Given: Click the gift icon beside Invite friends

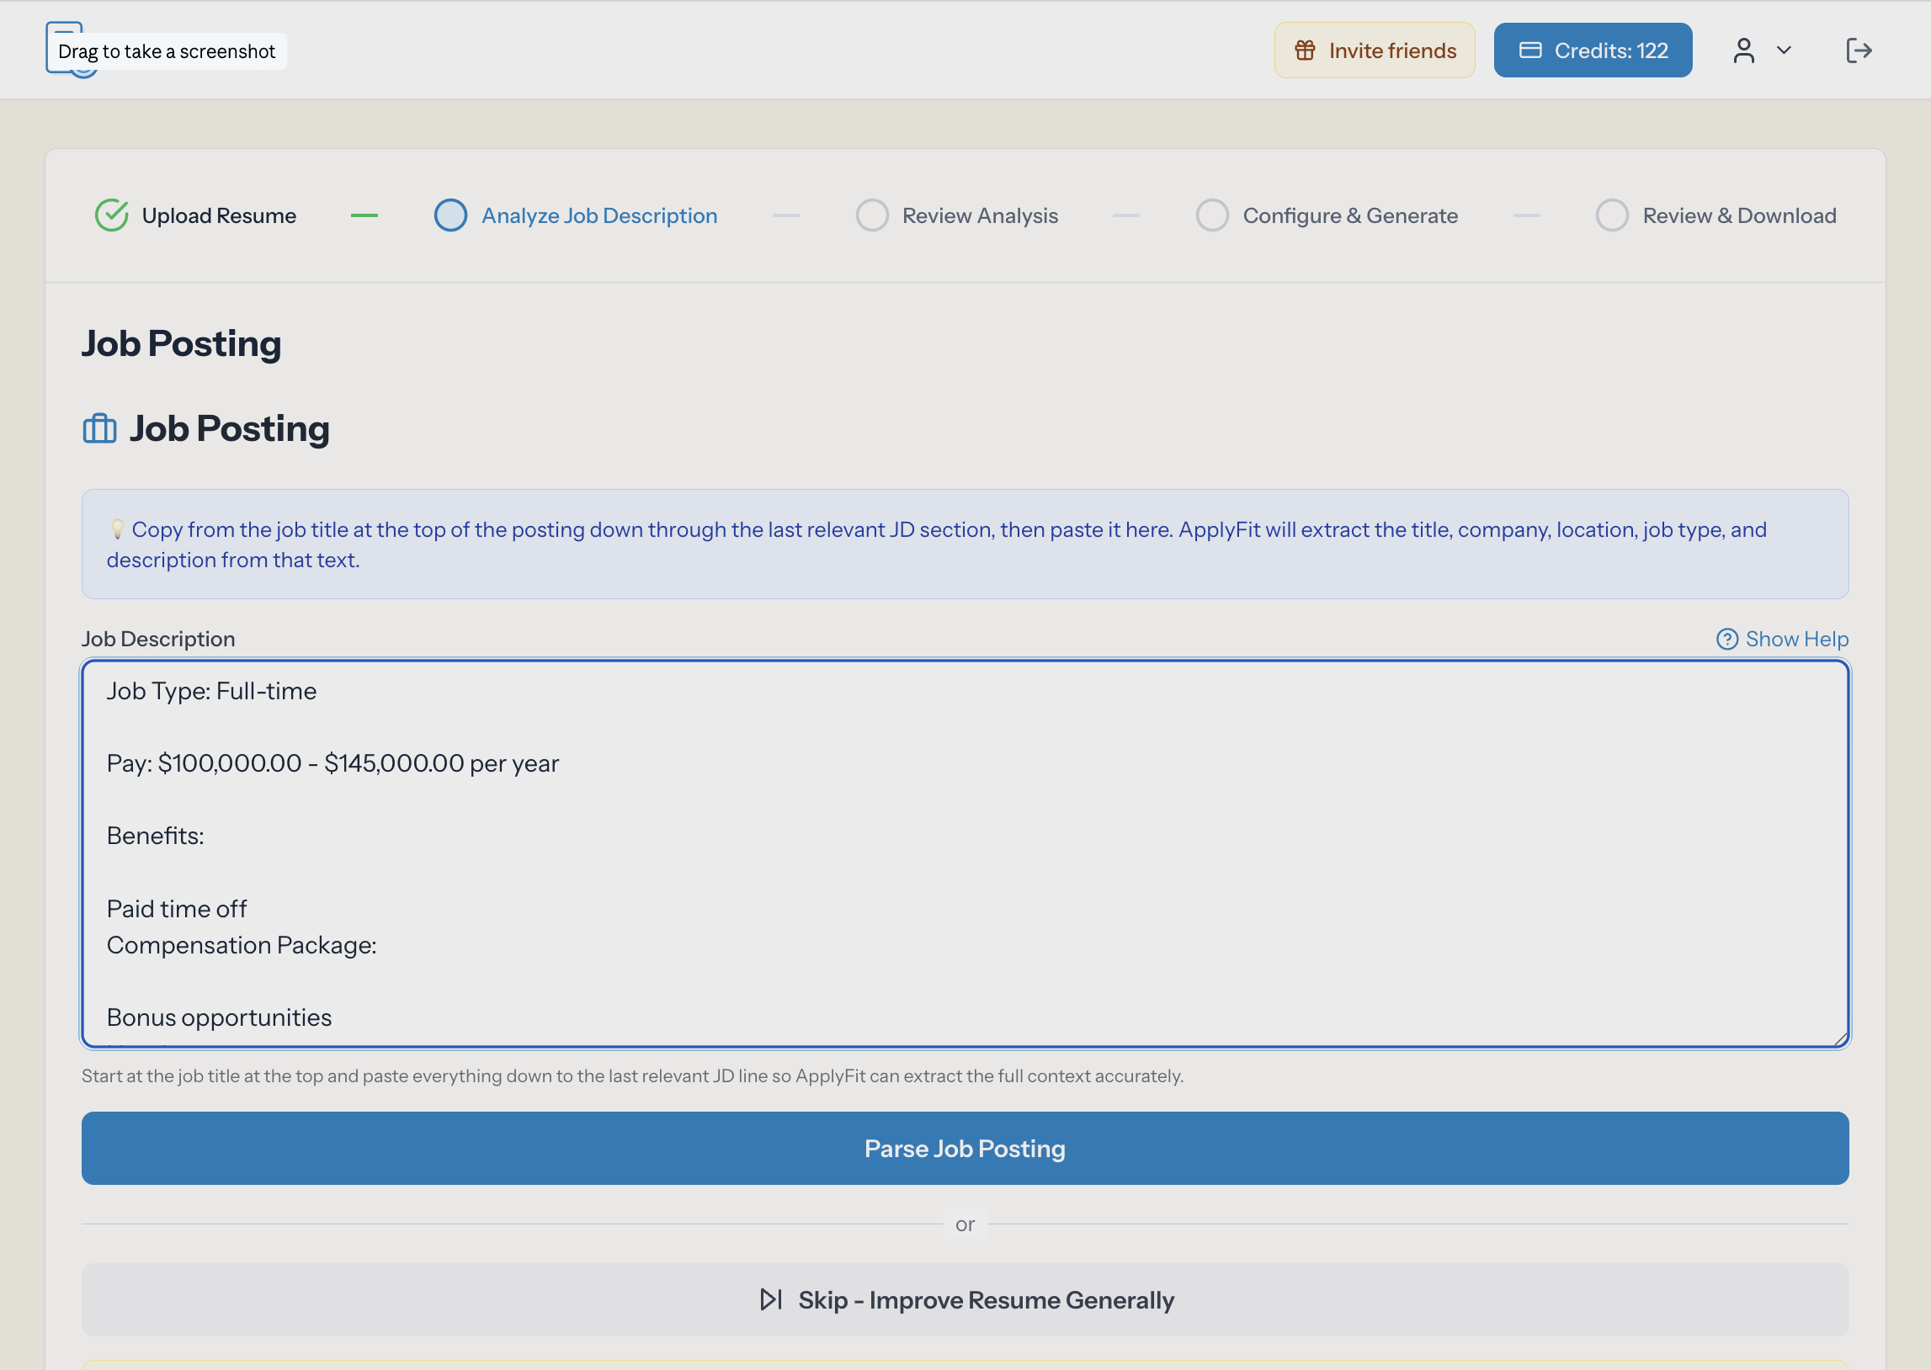Looking at the screenshot, I should coord(1305,50).
